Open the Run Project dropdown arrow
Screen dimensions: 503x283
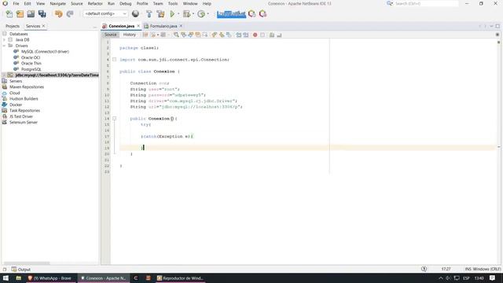point(178,14)
